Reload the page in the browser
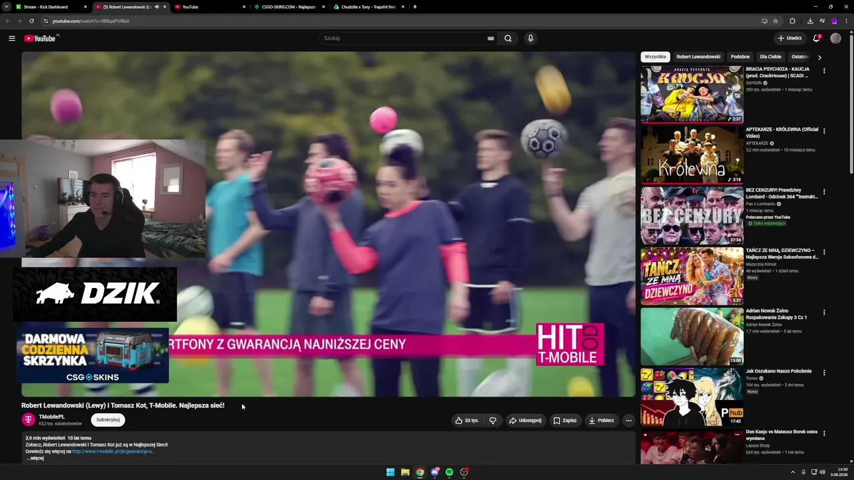Screen dimensions: 854x480 click(x=31, y=21)
